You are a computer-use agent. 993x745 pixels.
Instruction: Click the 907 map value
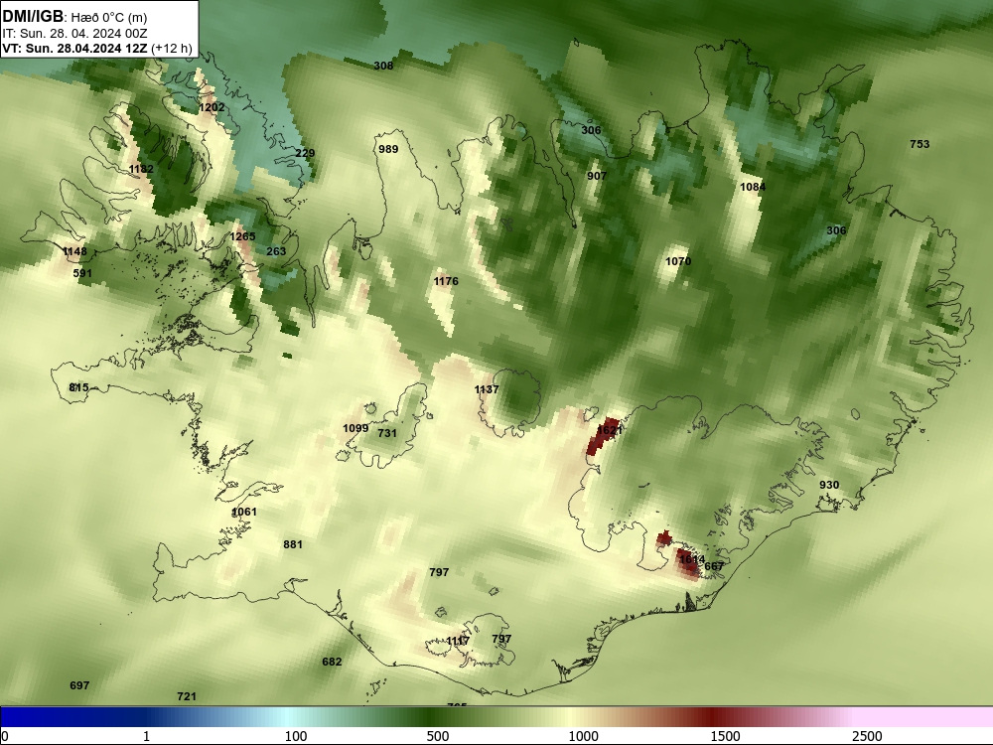597,176
